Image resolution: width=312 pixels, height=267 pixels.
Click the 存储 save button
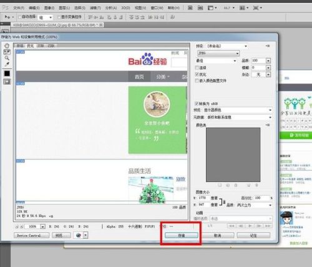(182, 235)
